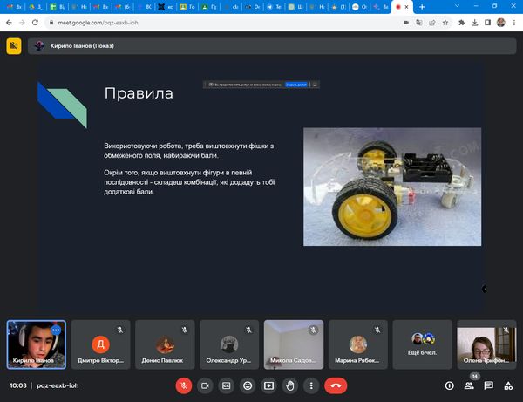
Task: Leave the call with red hang-up button
Action: point(335,385)
